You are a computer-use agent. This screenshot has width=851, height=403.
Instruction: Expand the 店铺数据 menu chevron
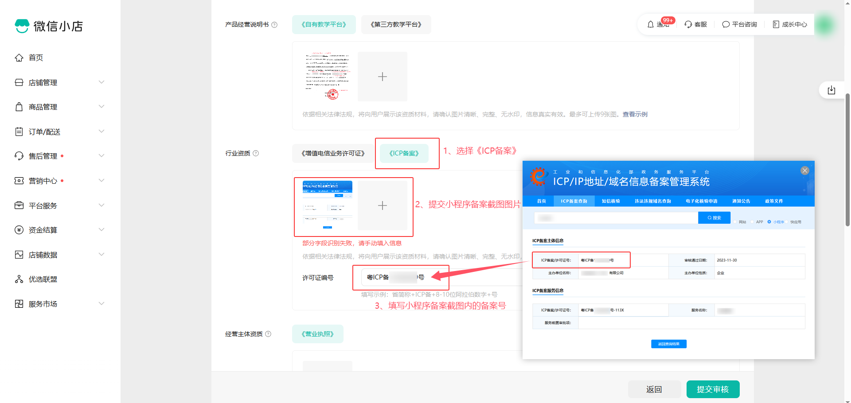pyautogui.click(x=101, y=254)
